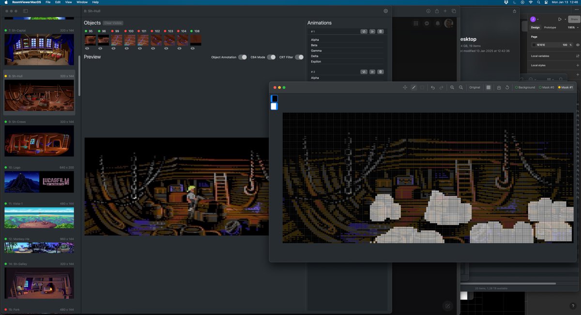Click the Figma present play icon
Viewport: 581px width, 315px height.
point(560,19)
